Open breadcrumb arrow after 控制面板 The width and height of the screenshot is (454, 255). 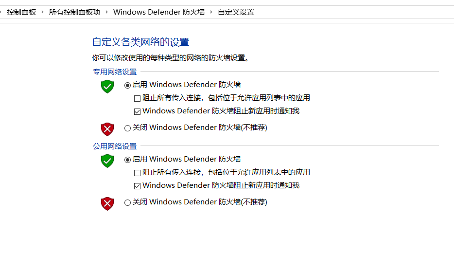coord(42,12)
